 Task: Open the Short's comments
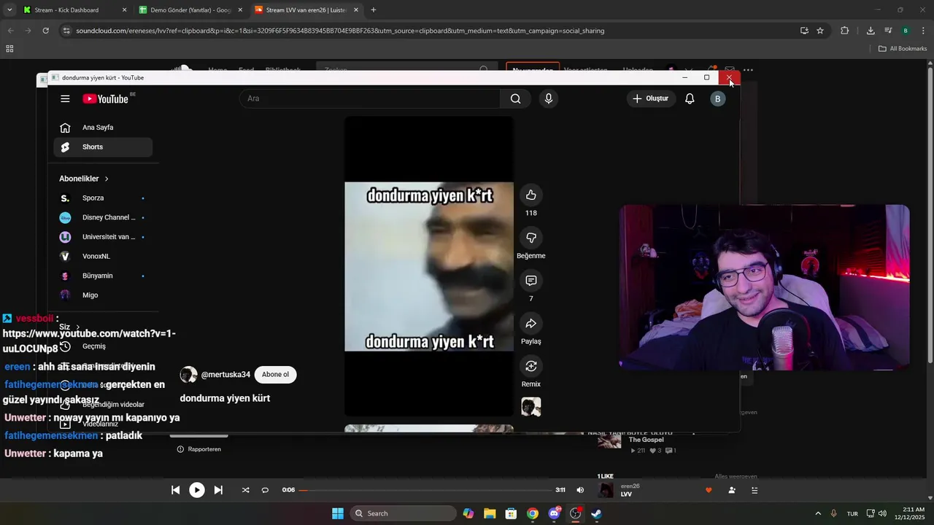pos(531,281)
